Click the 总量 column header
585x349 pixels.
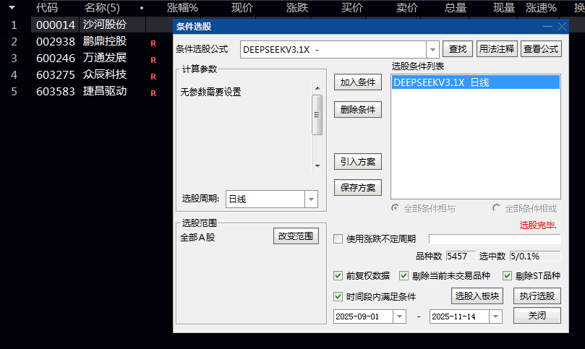point(456,8)
